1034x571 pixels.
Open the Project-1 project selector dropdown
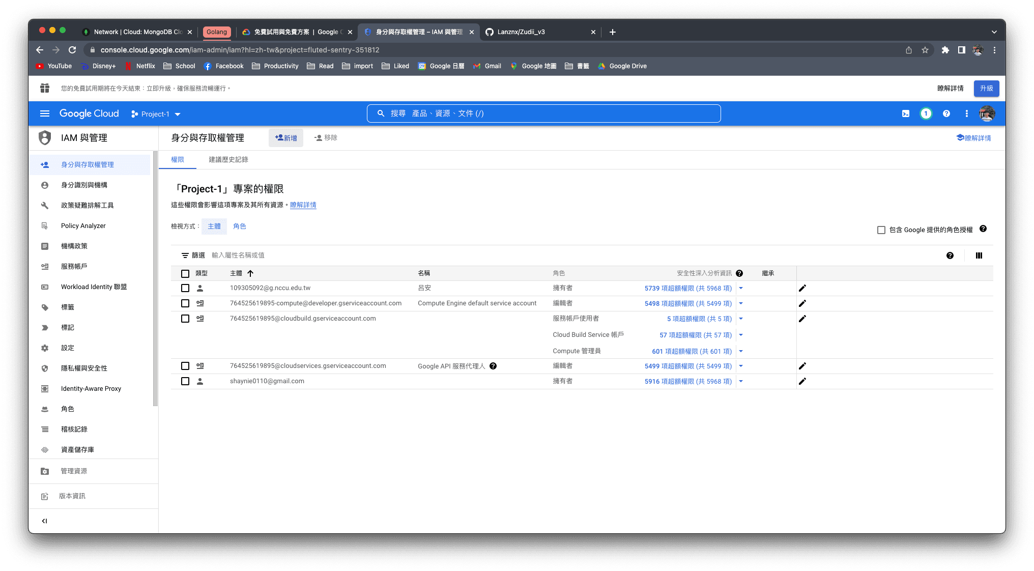tap(156, 114)
